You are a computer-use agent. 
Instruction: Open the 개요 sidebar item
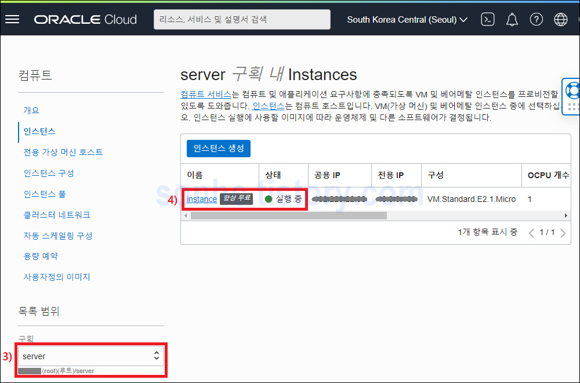31,110
